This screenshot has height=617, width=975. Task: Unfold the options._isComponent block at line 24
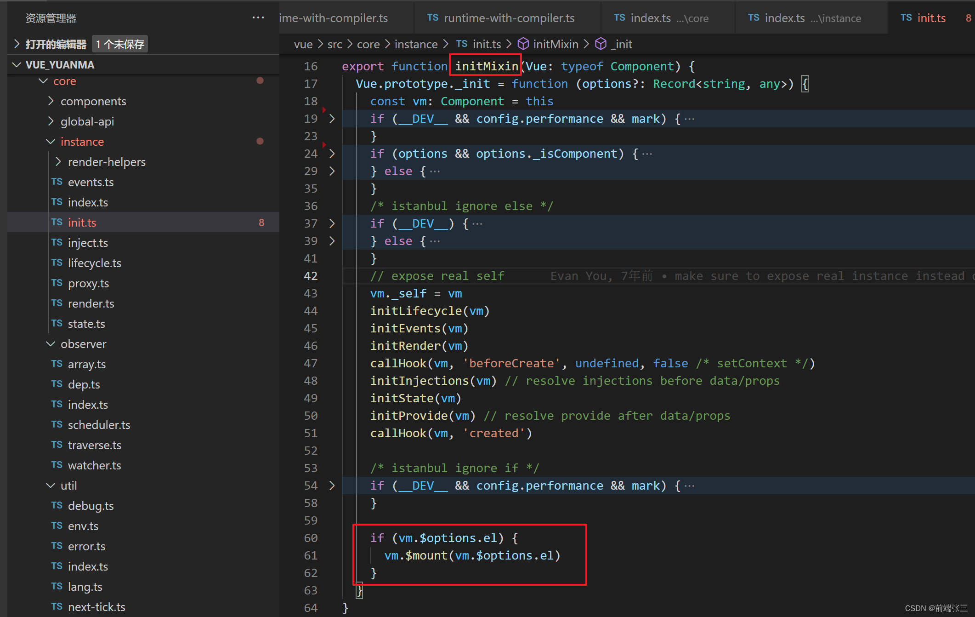point(332,154)
